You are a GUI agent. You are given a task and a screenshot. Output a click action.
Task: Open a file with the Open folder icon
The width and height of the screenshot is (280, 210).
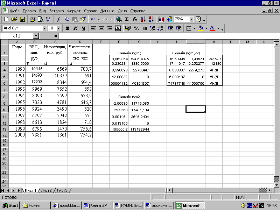pos(14,19)
